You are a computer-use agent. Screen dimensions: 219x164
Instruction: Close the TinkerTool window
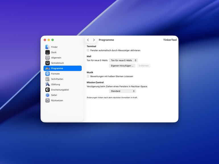click(x=45, y=40)
